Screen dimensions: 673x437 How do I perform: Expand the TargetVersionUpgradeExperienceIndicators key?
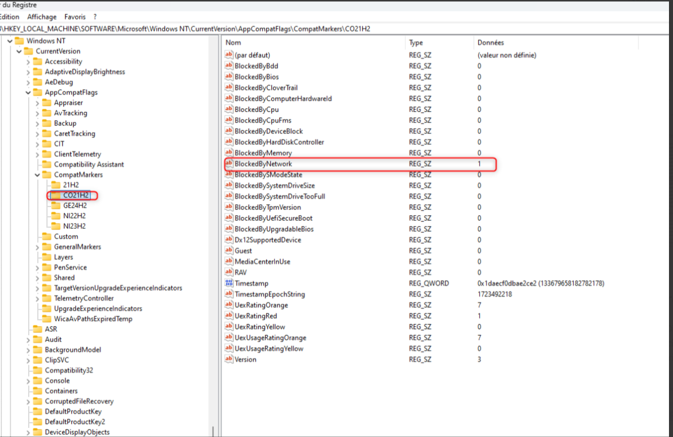click(37, 289)
